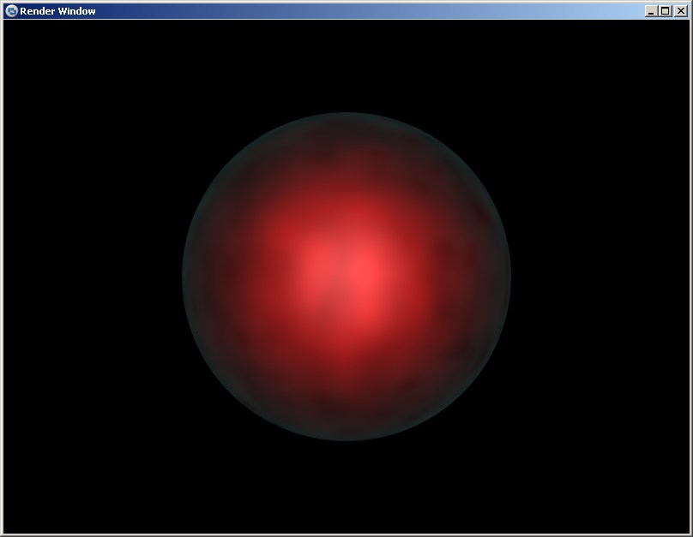This screenshot has width=693, height=537.
Task: Click the sphere's left rim
Action: pos(184,276)
